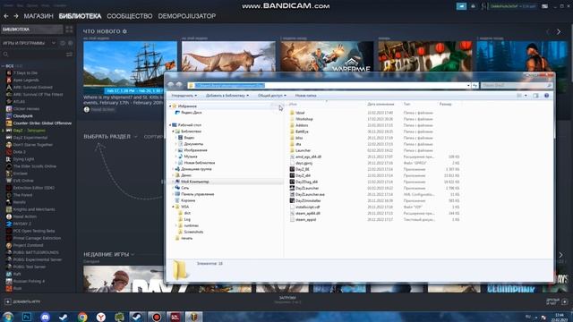Screen dimensions: 573x322
Task: Click ДОБАВИТЬ ИГРУ at Steam bottom left
Action: [22, 302]
